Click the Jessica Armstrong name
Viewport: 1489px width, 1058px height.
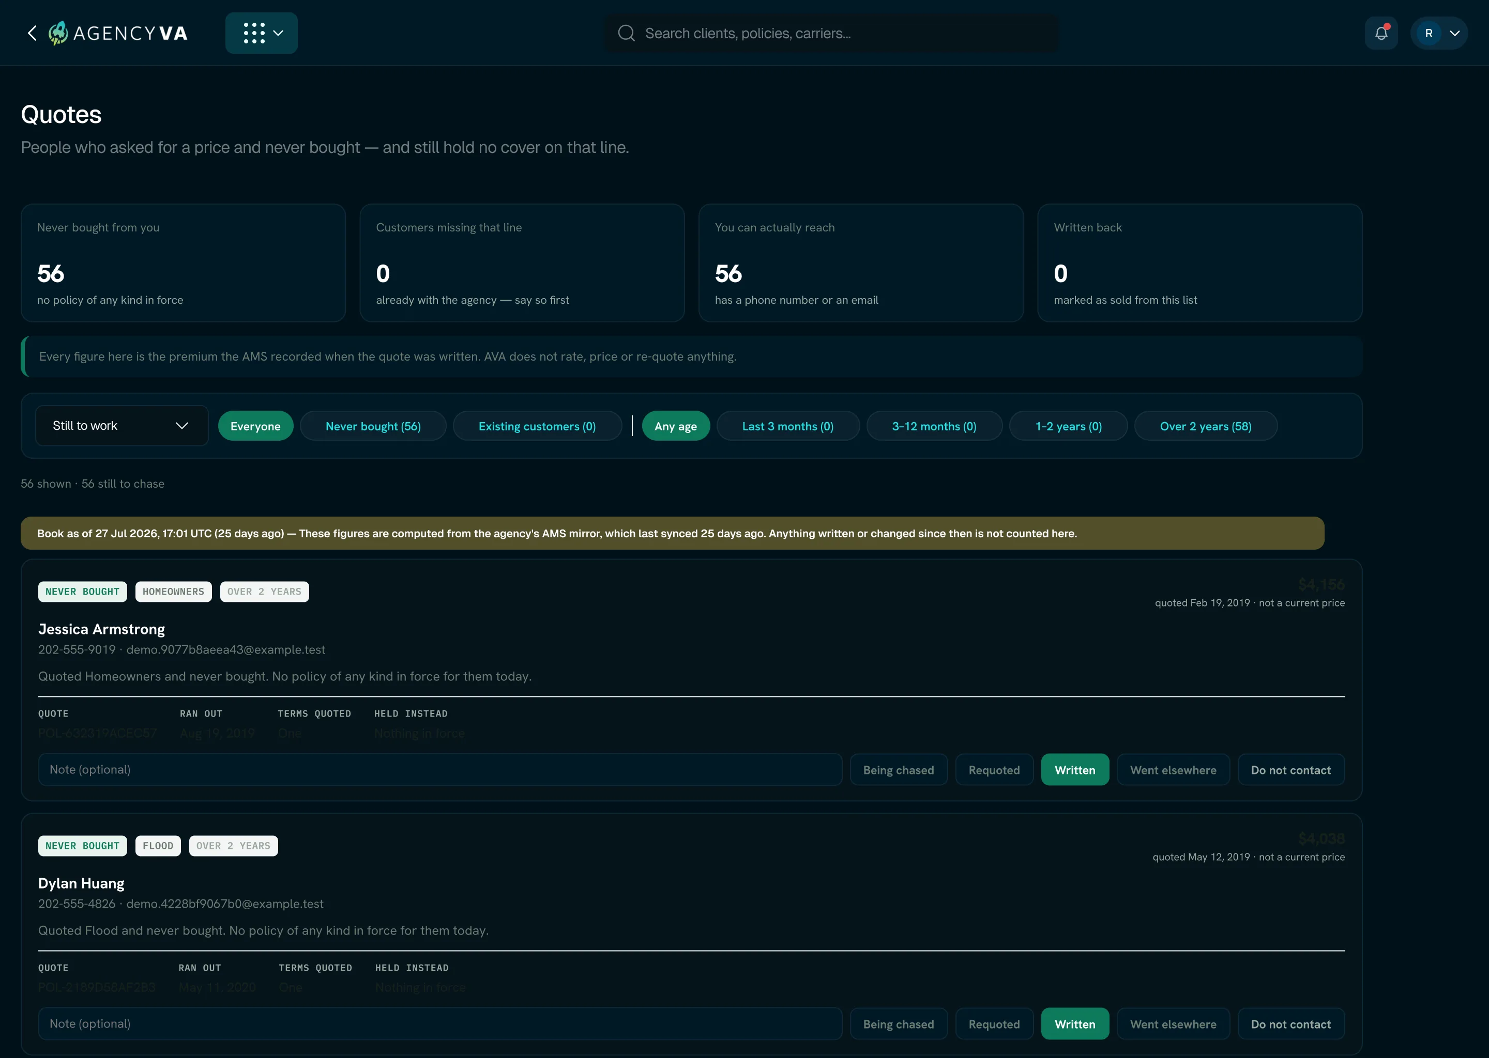tap(101, 629)
